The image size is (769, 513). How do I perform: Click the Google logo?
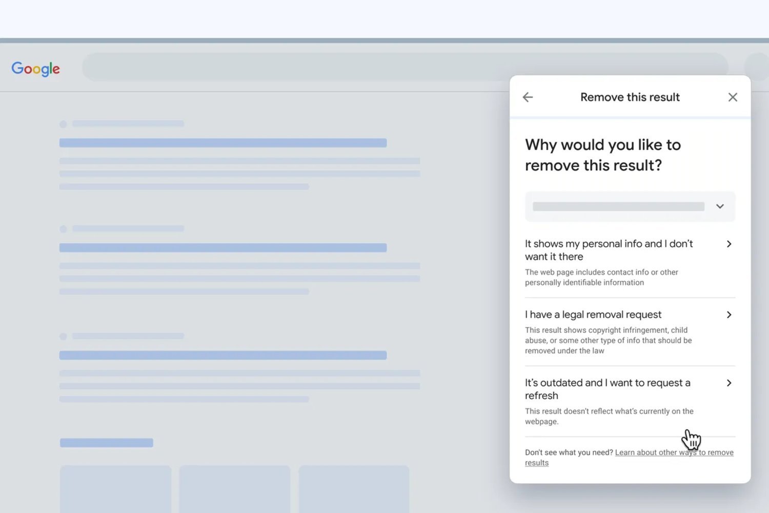[x=35, y=68]
